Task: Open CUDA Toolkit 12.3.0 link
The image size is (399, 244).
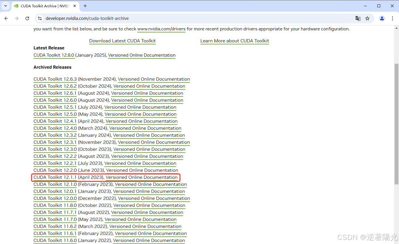Action: pos(55,149)
